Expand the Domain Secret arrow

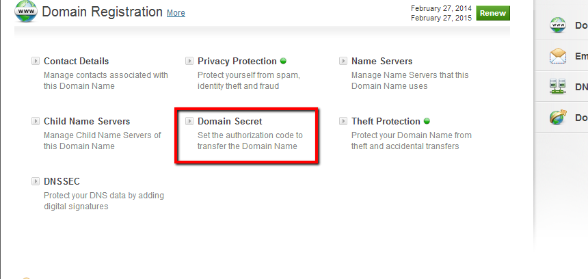pyautogui.click(x=189, y=121)
